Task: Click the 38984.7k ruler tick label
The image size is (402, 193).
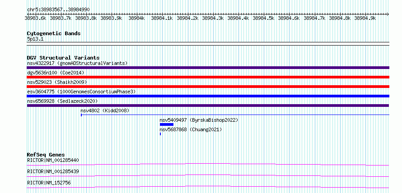Action: (x=314, y=18)
